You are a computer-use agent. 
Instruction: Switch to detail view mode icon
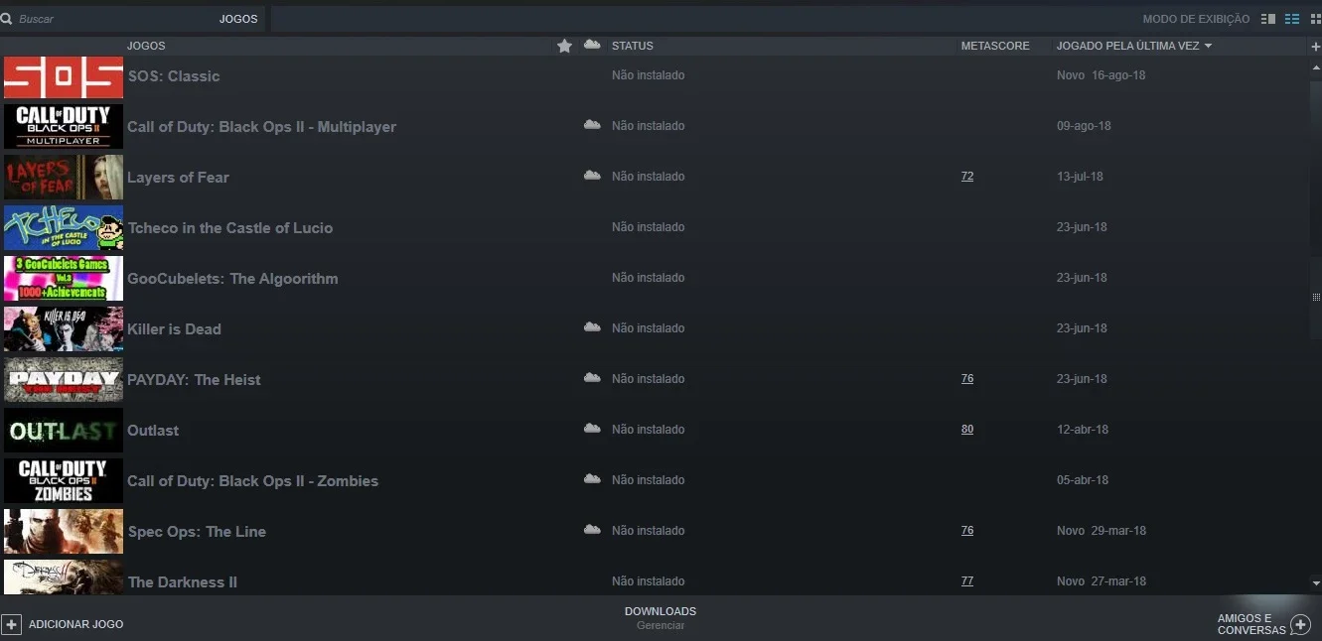(x=1267, y=19)
